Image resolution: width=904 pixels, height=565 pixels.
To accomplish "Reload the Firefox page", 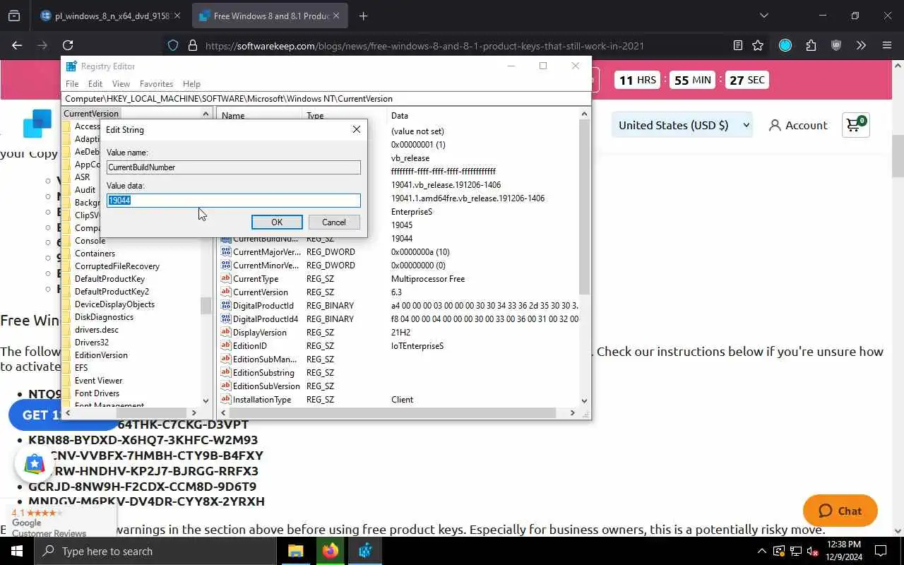I will (68, 45).
